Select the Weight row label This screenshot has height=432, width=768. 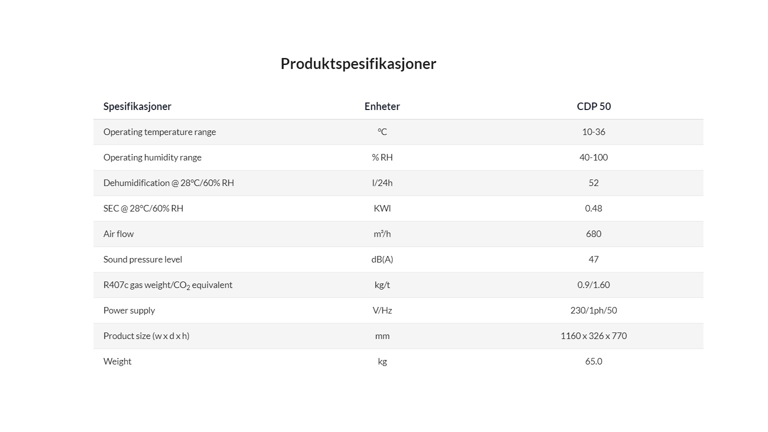click(x=117, y=361)
